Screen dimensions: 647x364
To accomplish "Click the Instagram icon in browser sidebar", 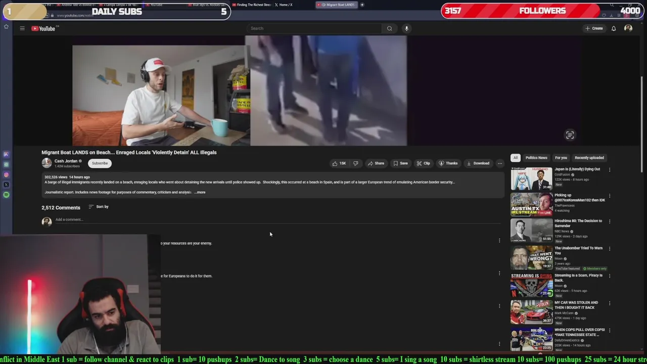I will coord(6,175).
